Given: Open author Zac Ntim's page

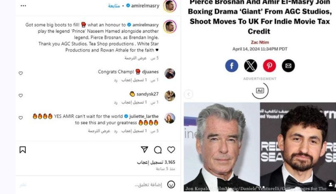Looking at the screenshot, I should pos(260,42).
